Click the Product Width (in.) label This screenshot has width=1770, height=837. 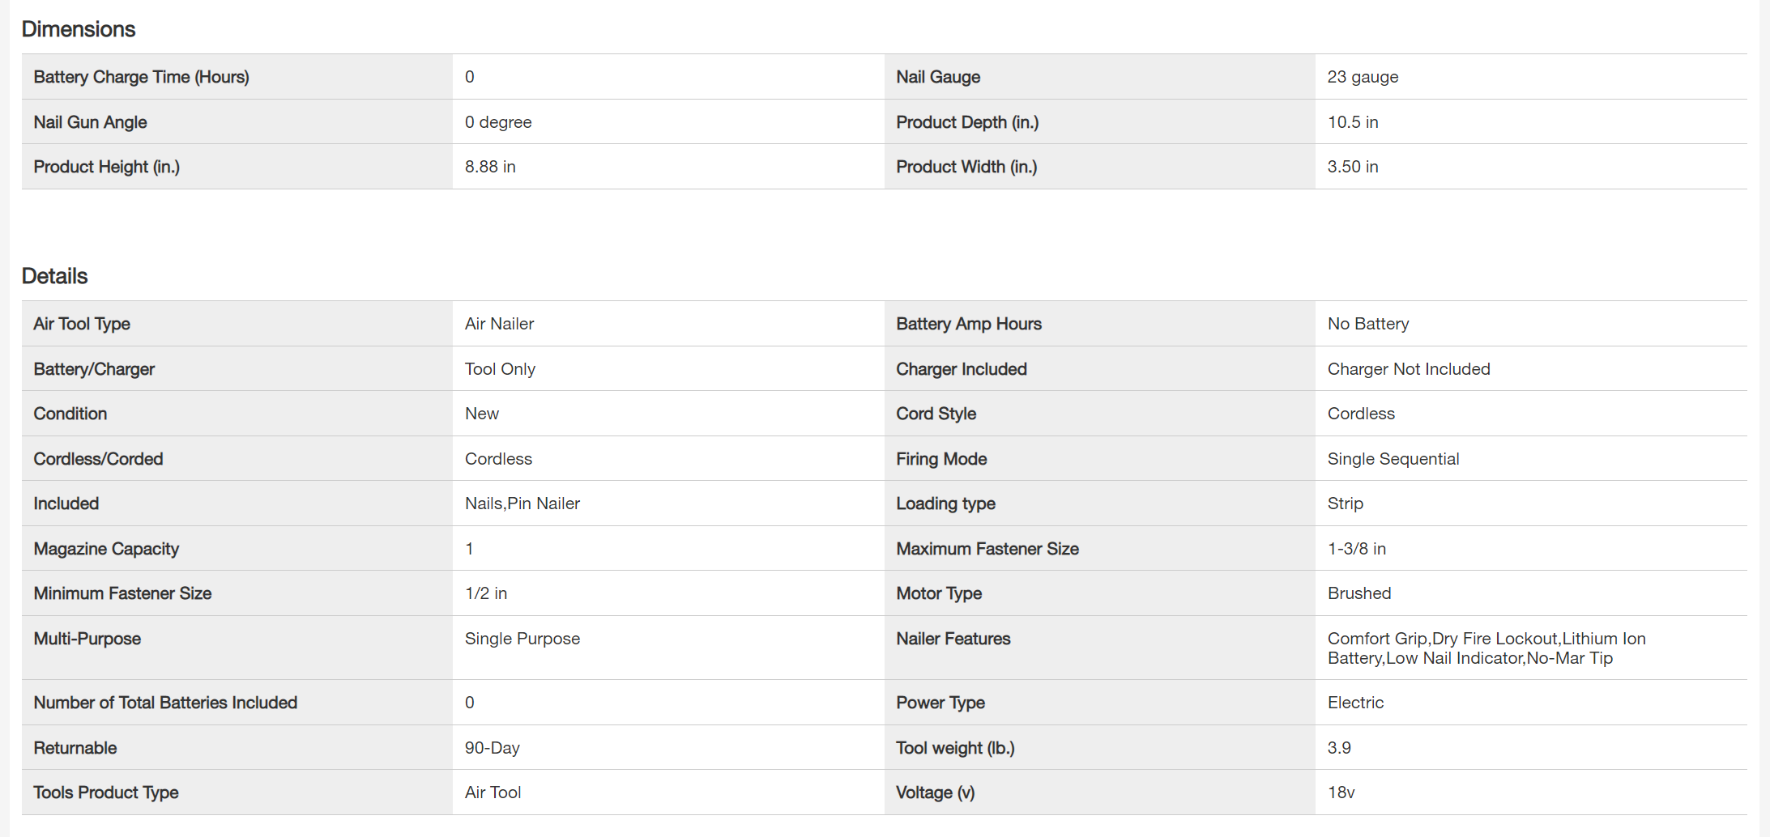(x=966, y=167)
